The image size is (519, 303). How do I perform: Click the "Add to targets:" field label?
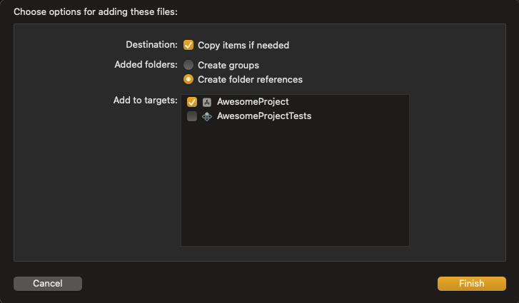coord(145,101)
